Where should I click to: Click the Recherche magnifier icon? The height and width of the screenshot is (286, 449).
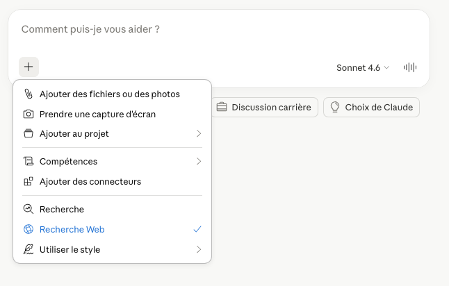tap(28, 209)
